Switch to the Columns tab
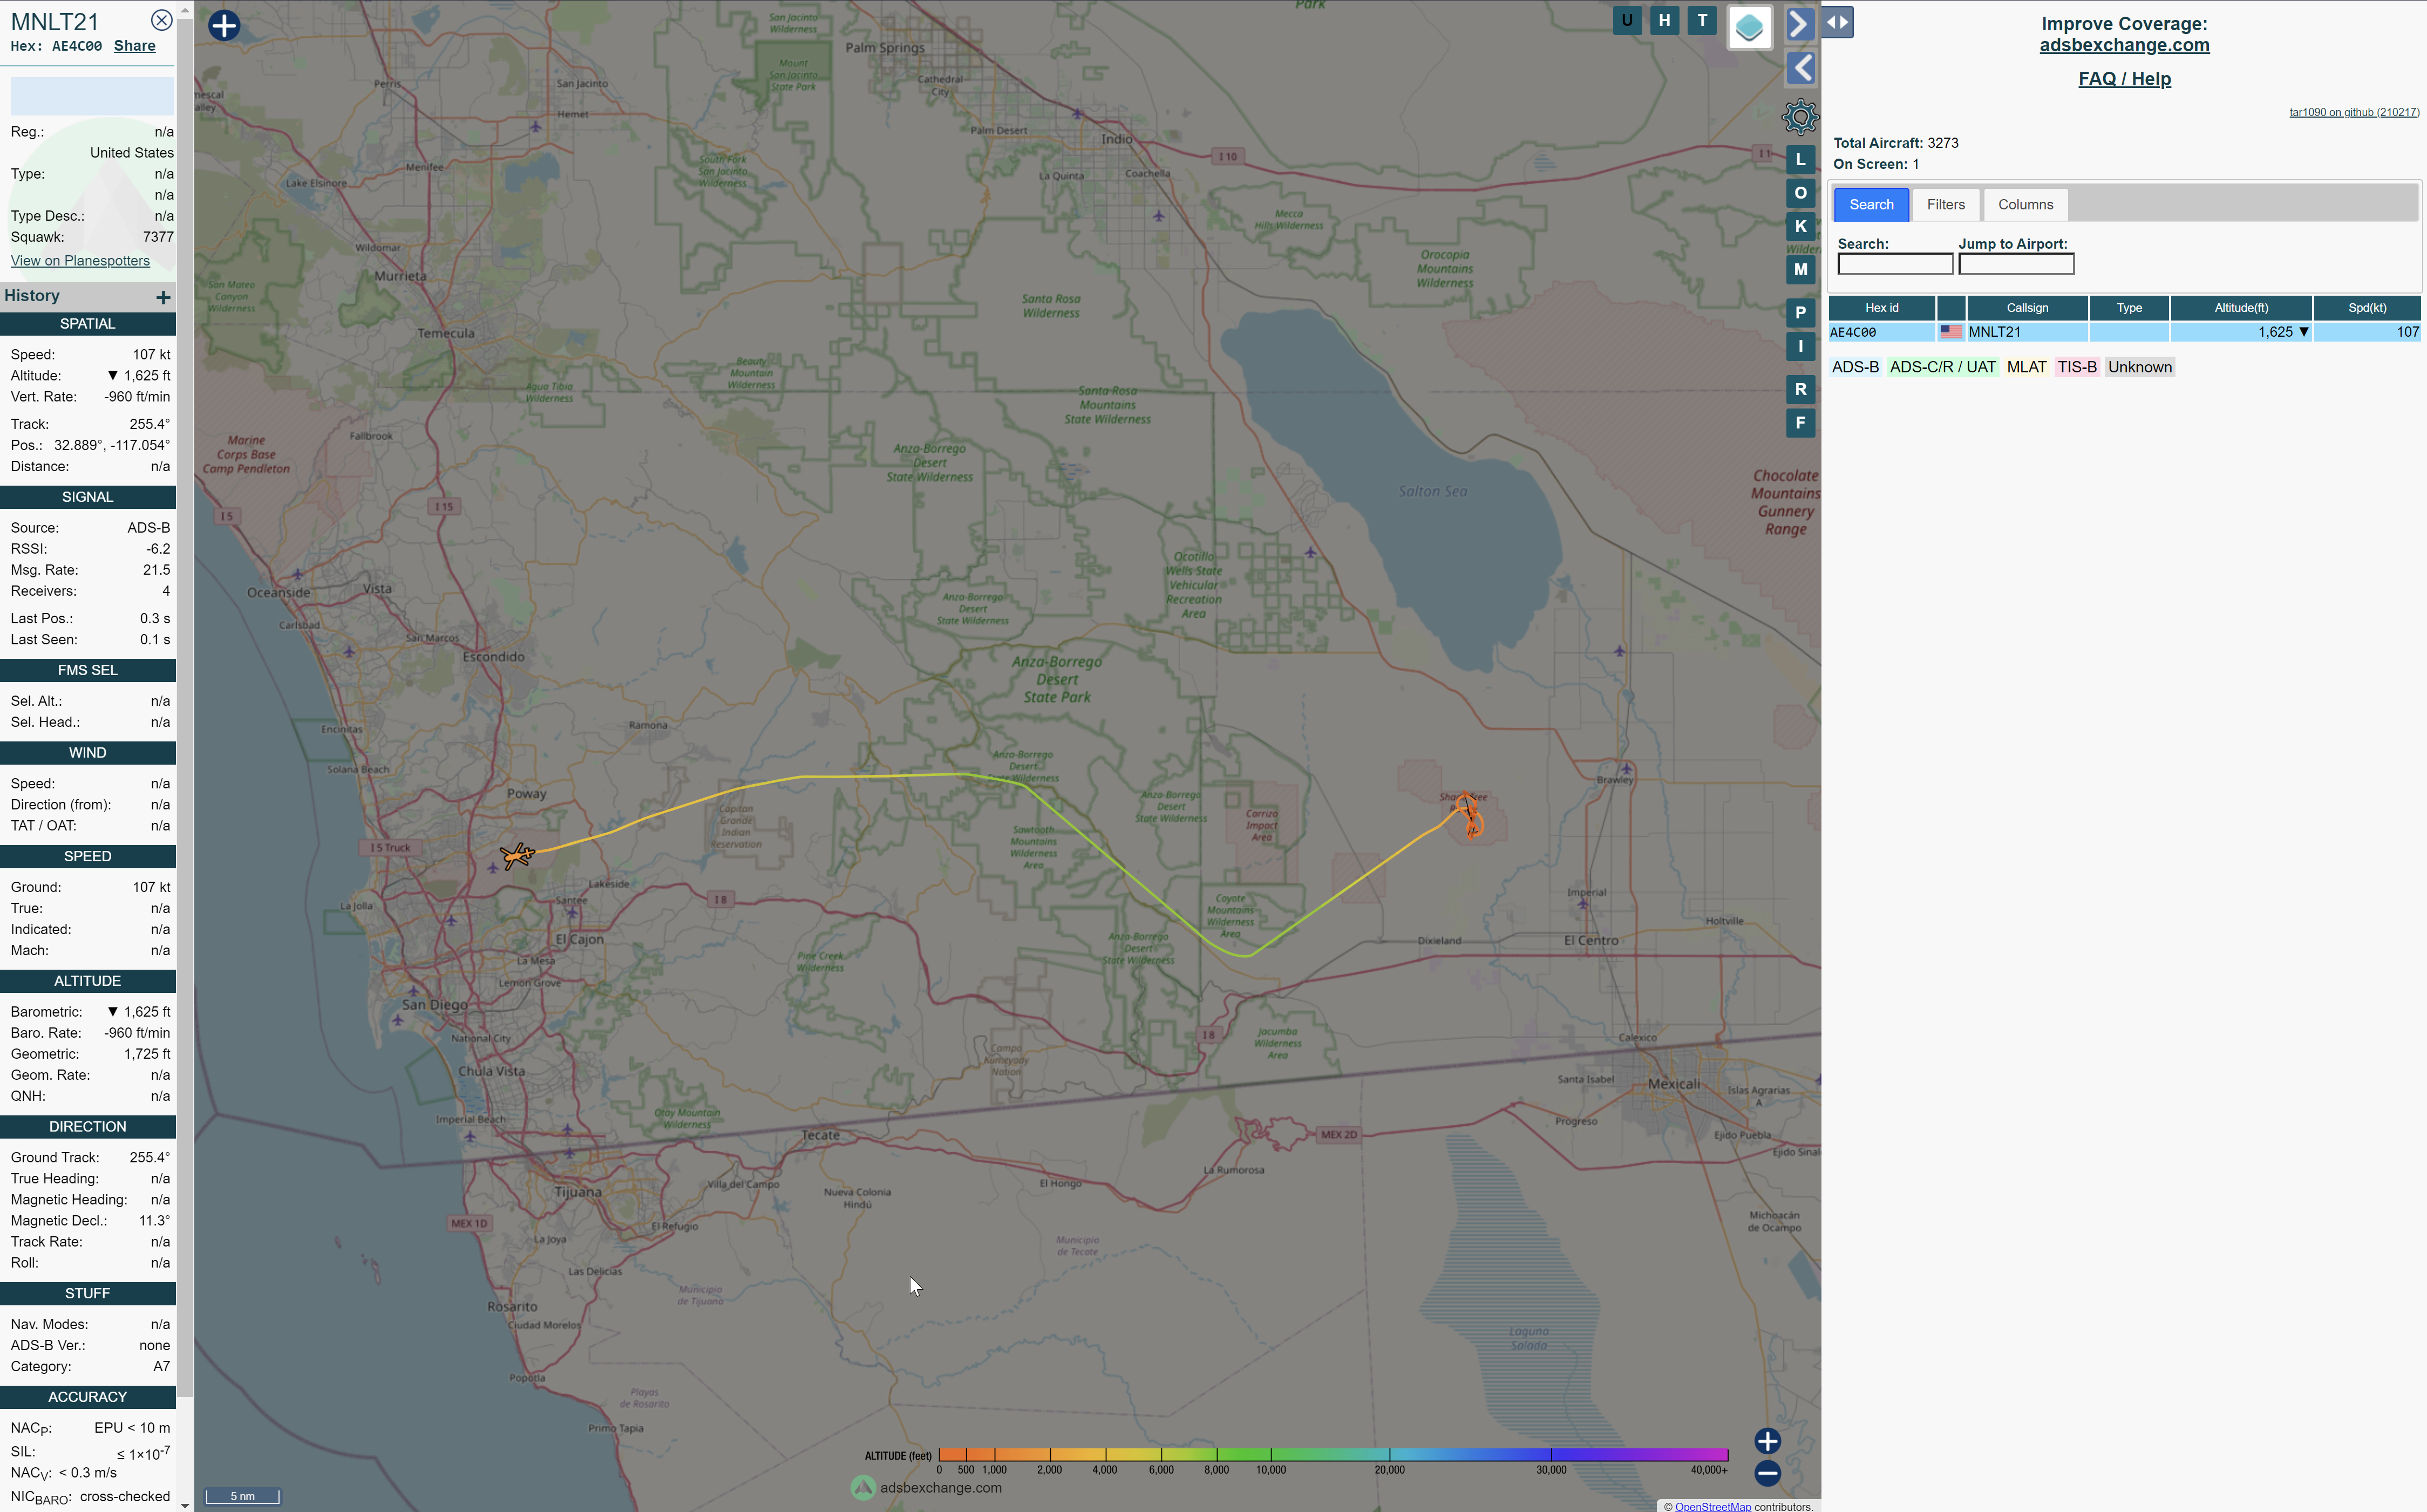 click(2025, 204)
